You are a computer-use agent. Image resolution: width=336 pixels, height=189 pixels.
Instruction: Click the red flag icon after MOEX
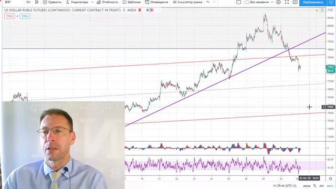coord(140,10)
